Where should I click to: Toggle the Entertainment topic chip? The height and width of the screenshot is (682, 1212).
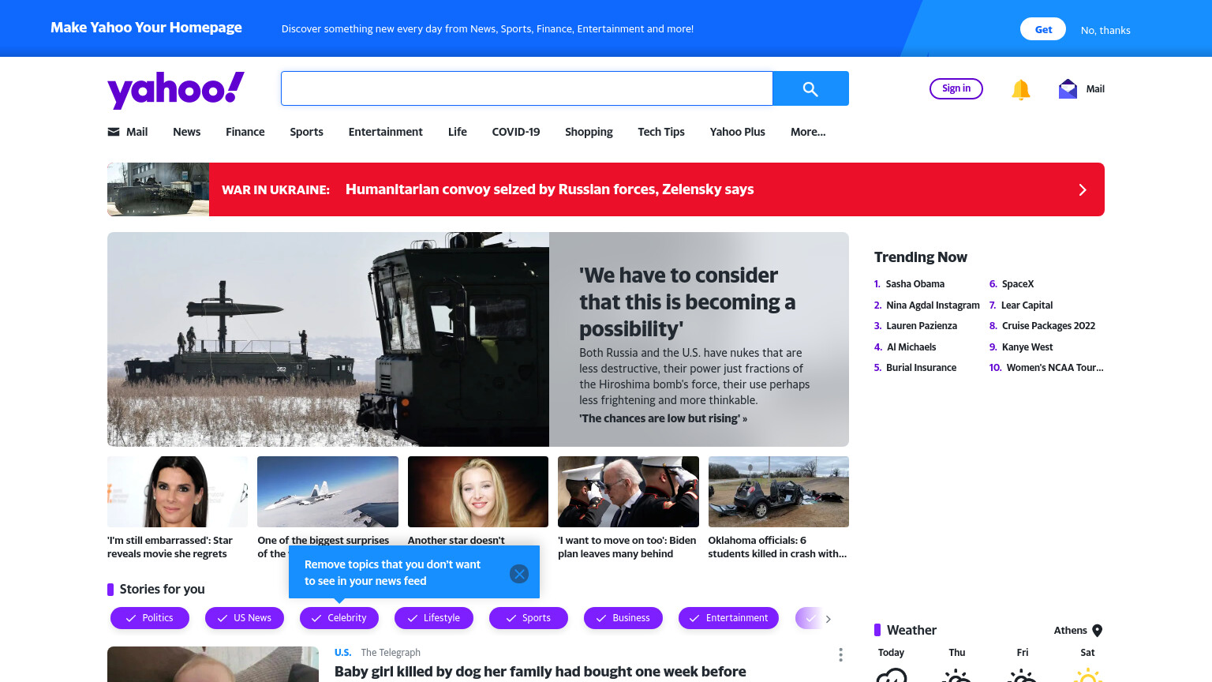coord(728,618)
